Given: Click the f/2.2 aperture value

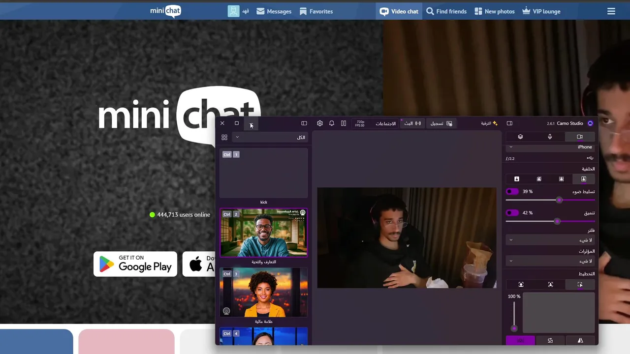Looking at the screenshot, I should (510, 158).
